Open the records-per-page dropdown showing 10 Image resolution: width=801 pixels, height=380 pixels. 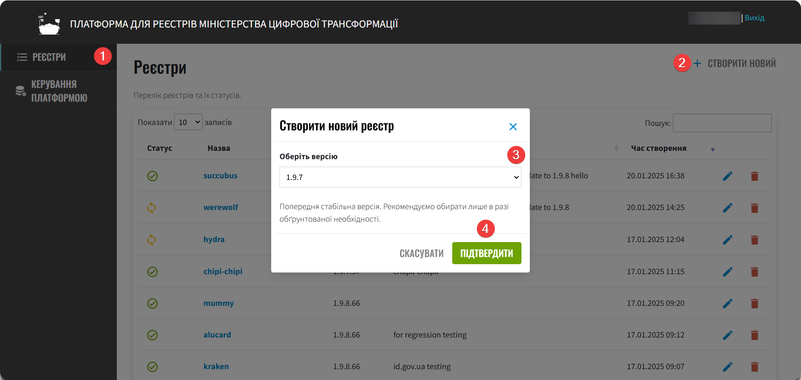pyautogui.click(x=188, y=122)
